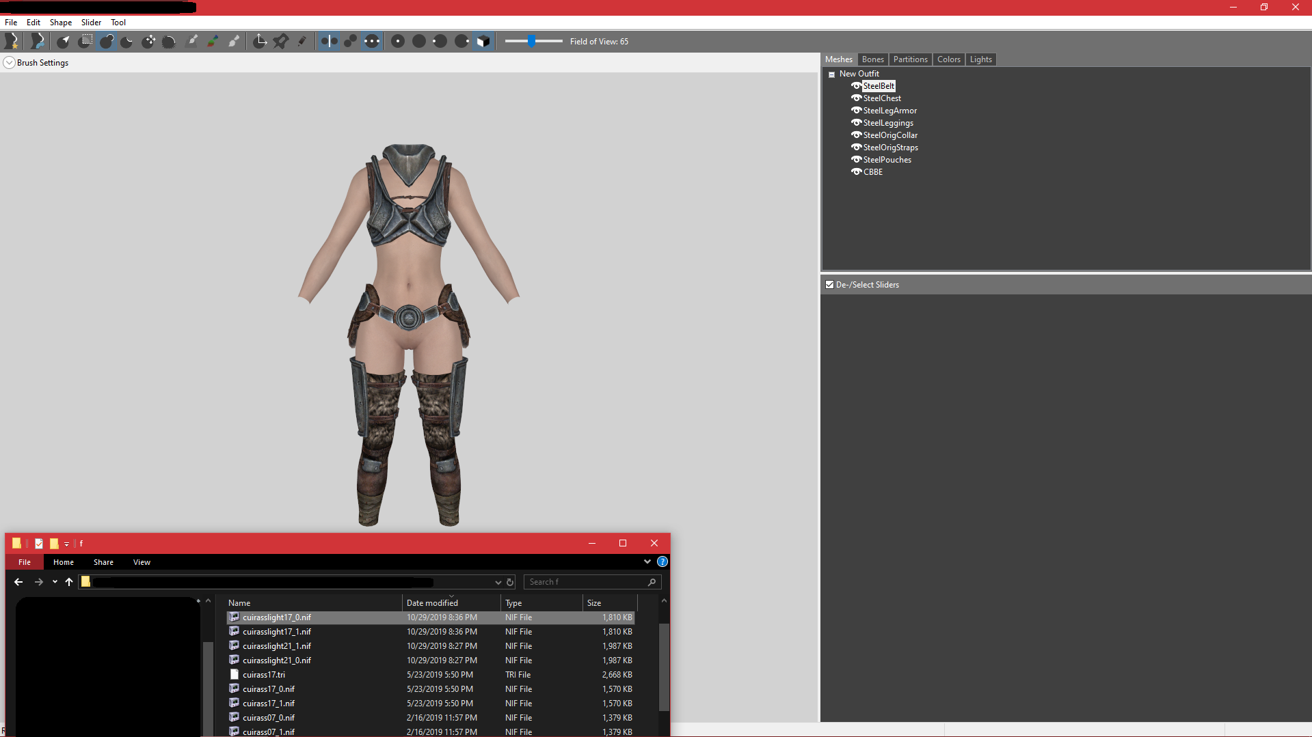
Task: Select the Smooth brush tool
Action: pyautogui.click(x=169, y=42)
